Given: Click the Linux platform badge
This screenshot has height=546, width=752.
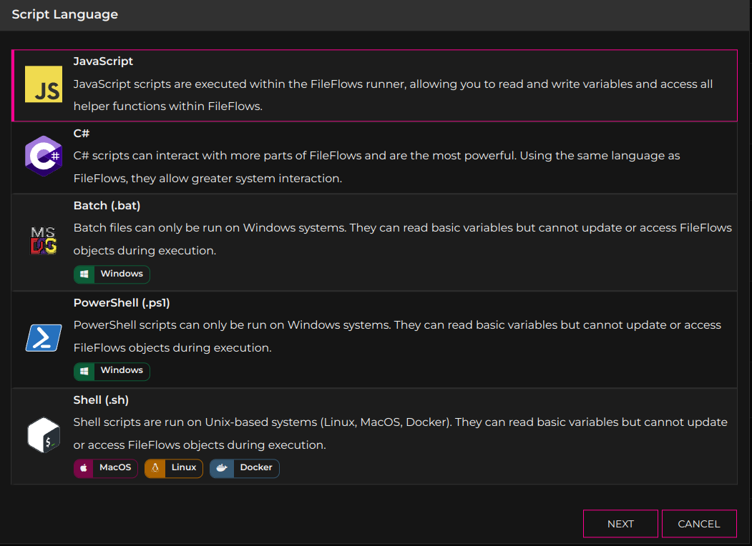Looking at the screenshot, I should point(174,468).
